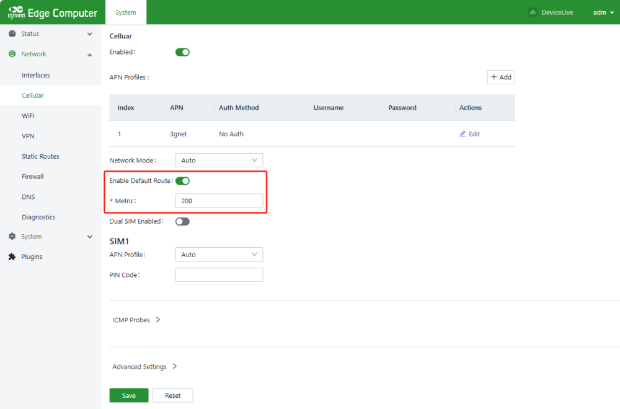
Task: Expand the Advanced Settings section
Action: click(x=144, y=367)
